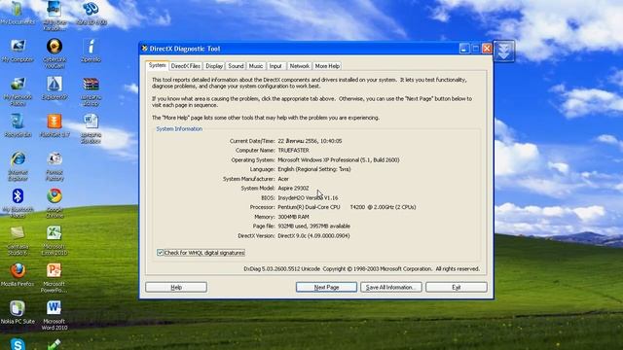Switch to the More Help tab
The width and height of the screenshot is (623, 350).
[327, 66]
